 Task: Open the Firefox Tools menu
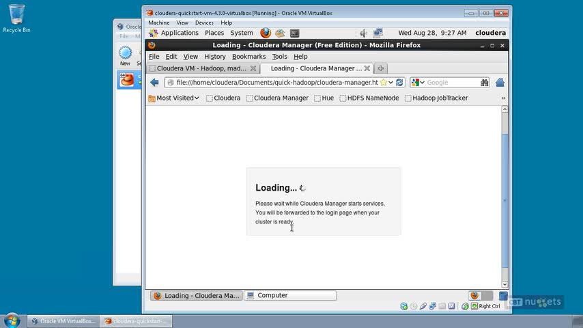click(279, 57)
